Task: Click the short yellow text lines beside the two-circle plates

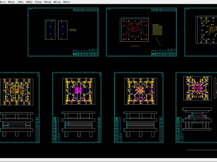Action: [x=73, y=30]
